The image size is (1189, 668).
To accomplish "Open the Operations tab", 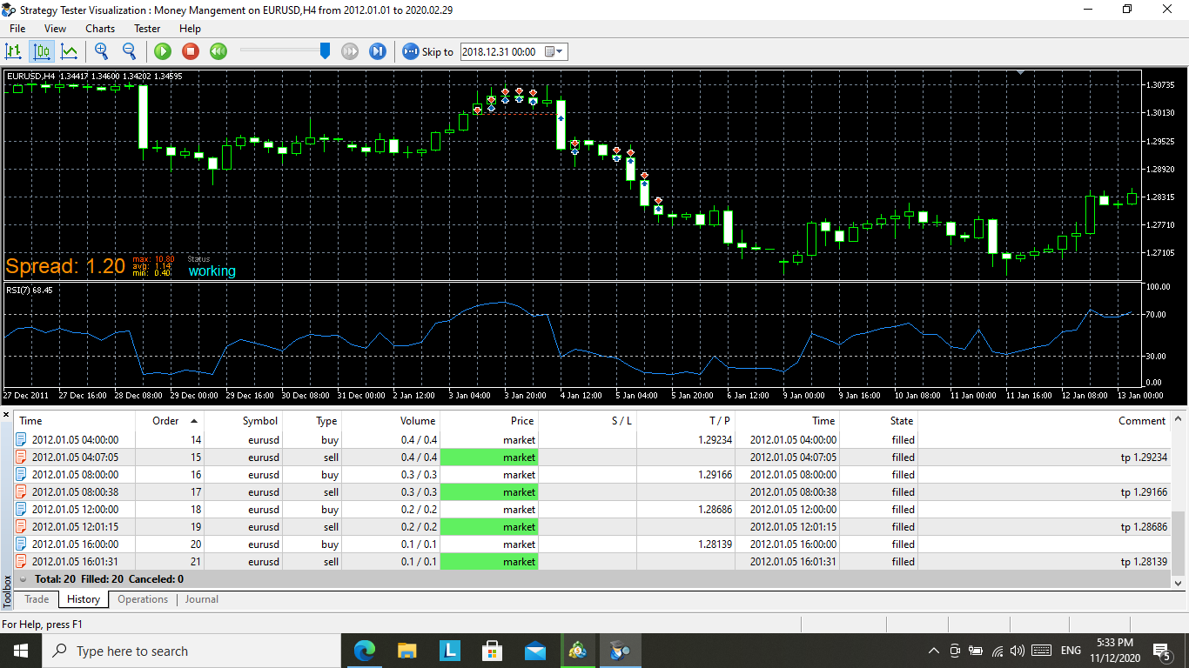I will (143, 599).
